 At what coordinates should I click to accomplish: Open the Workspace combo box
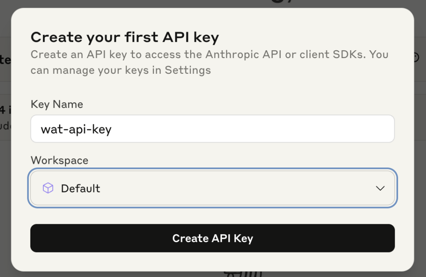pos(212,188)
